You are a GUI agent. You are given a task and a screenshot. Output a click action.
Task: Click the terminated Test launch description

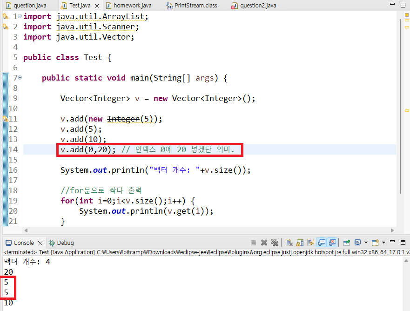206,252
